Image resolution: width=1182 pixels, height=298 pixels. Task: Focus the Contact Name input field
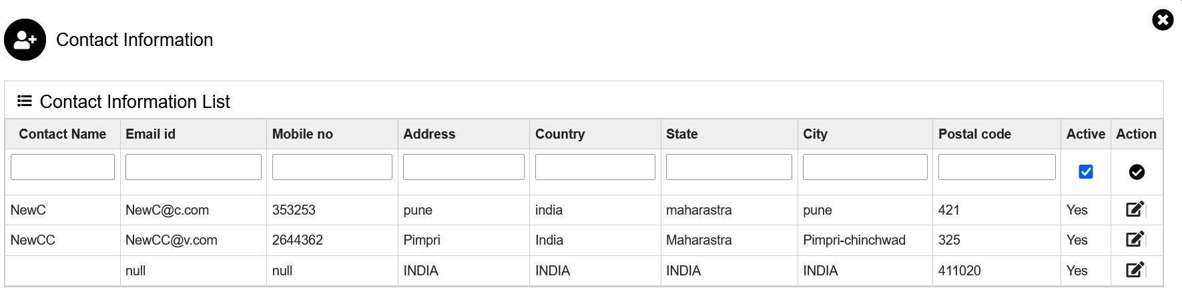pos(63,167)
